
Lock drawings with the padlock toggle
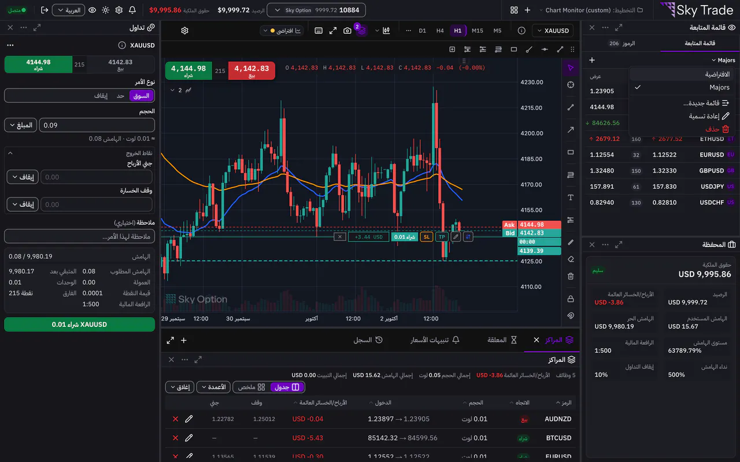[x=571, y=299]
